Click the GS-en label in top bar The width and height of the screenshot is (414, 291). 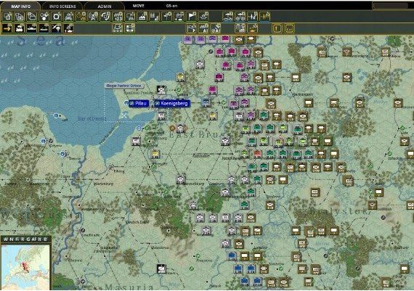pos(172,6)
